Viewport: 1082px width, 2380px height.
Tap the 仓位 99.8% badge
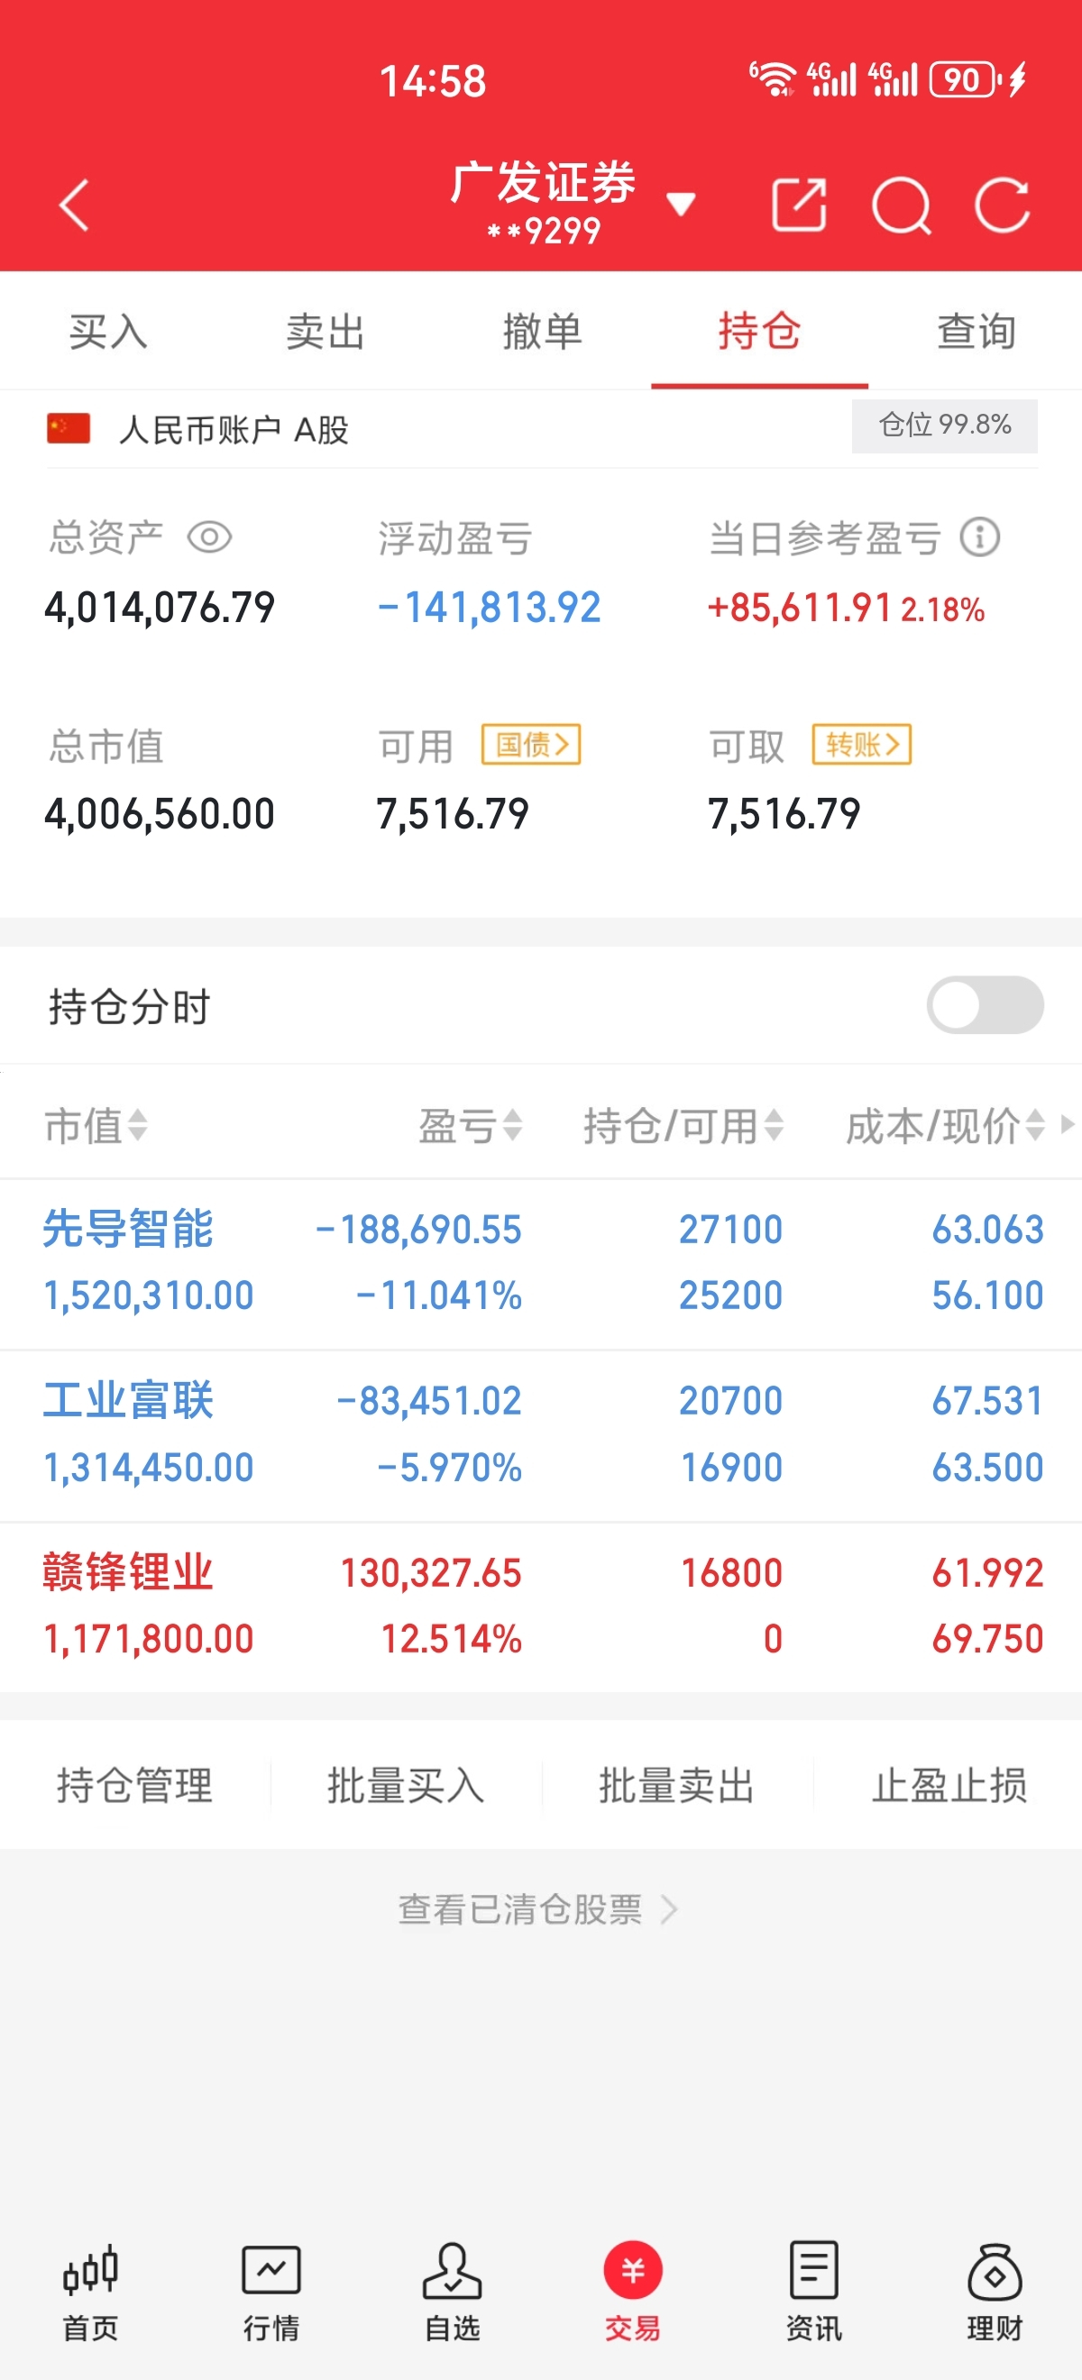point(944,426)
